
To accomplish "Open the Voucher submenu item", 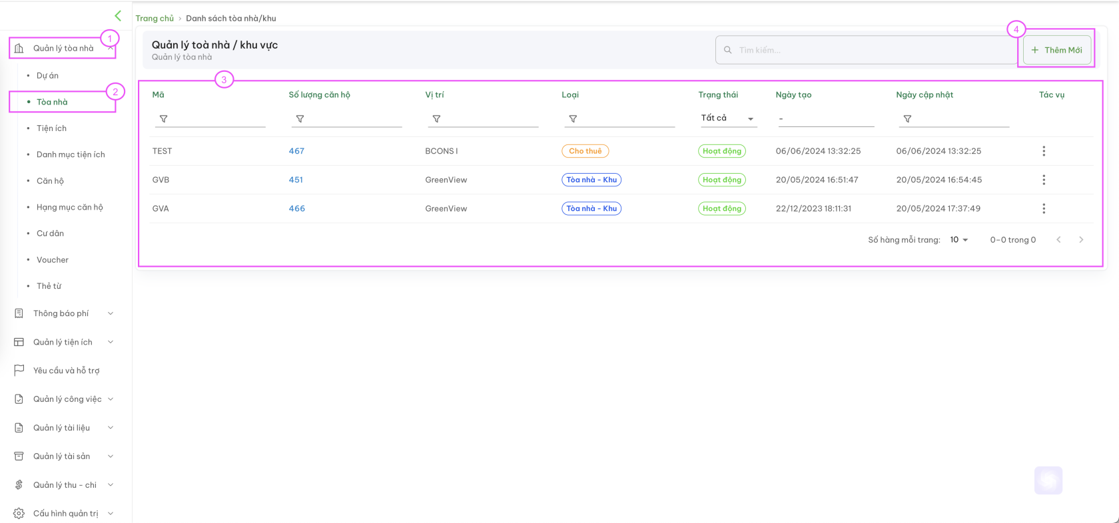I will (53, 260).
